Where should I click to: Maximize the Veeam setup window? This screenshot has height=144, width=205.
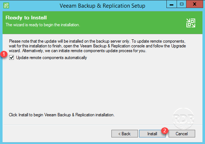click(181, 4)
